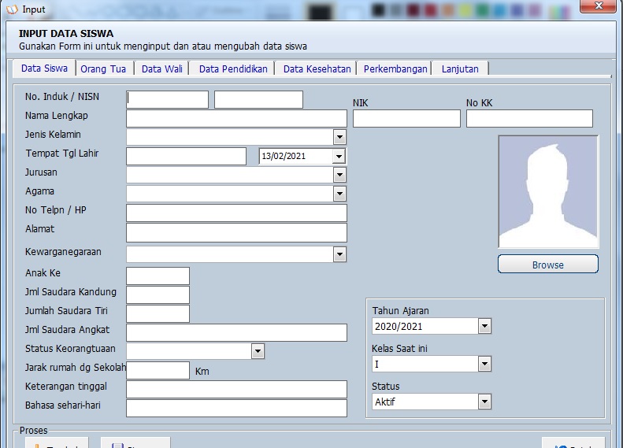Switch to the Data Siswa tab
The image size is (623, 448).
(44, 68)
